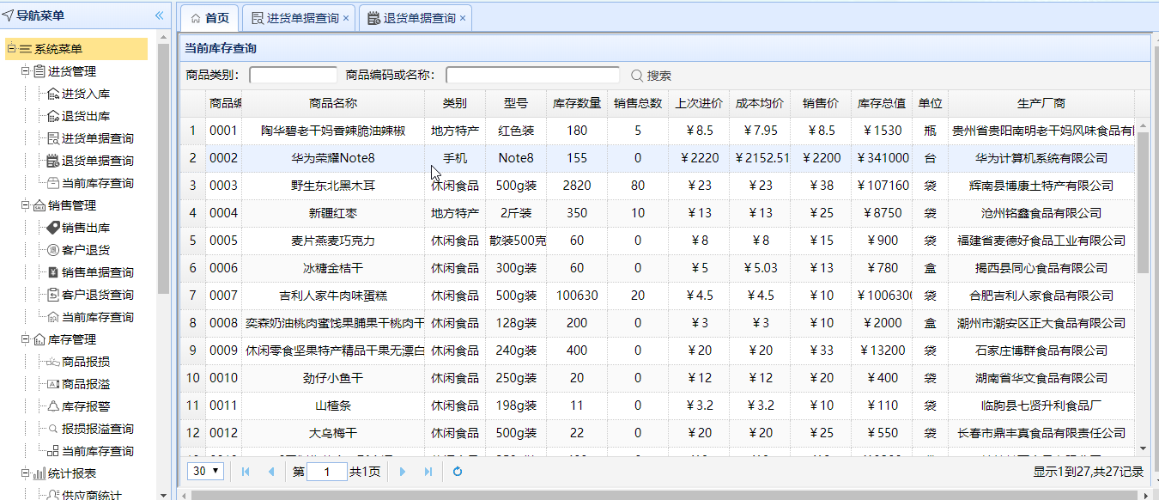
Task: Sort by 生产厂商 column header
Action: (x=1041, y=103)
